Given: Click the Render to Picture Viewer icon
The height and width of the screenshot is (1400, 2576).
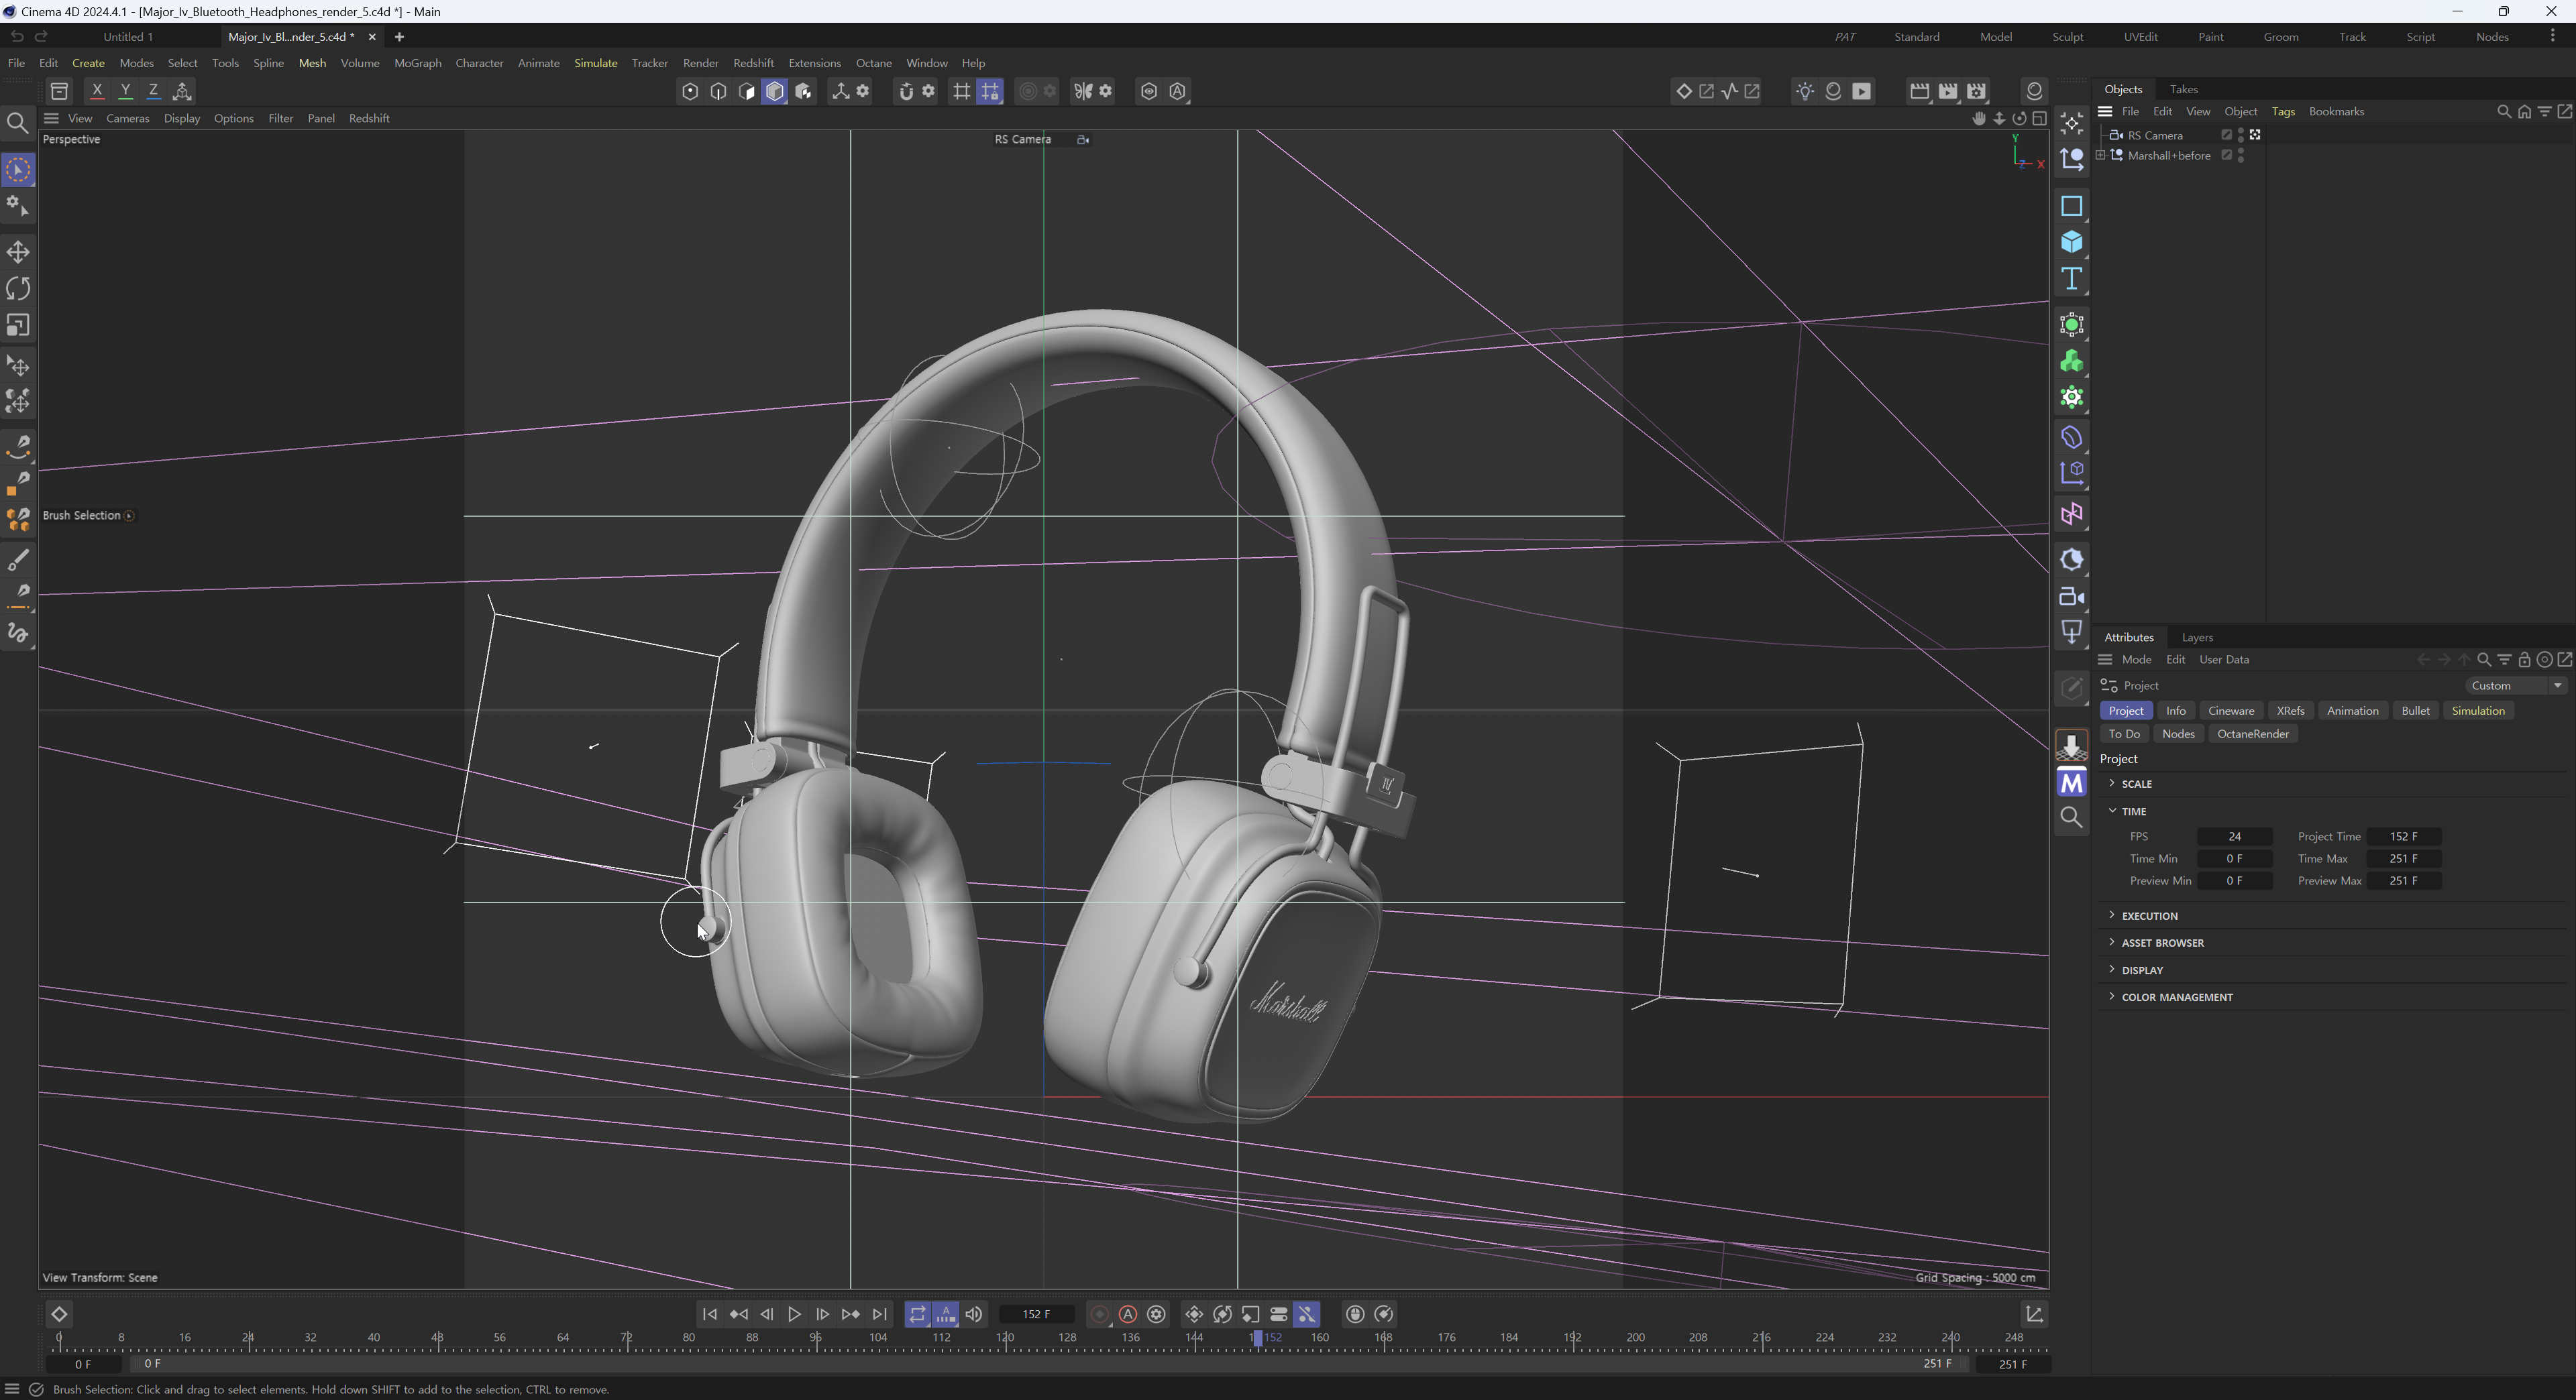Looking at the screenshot, I should pos(1948,91).
